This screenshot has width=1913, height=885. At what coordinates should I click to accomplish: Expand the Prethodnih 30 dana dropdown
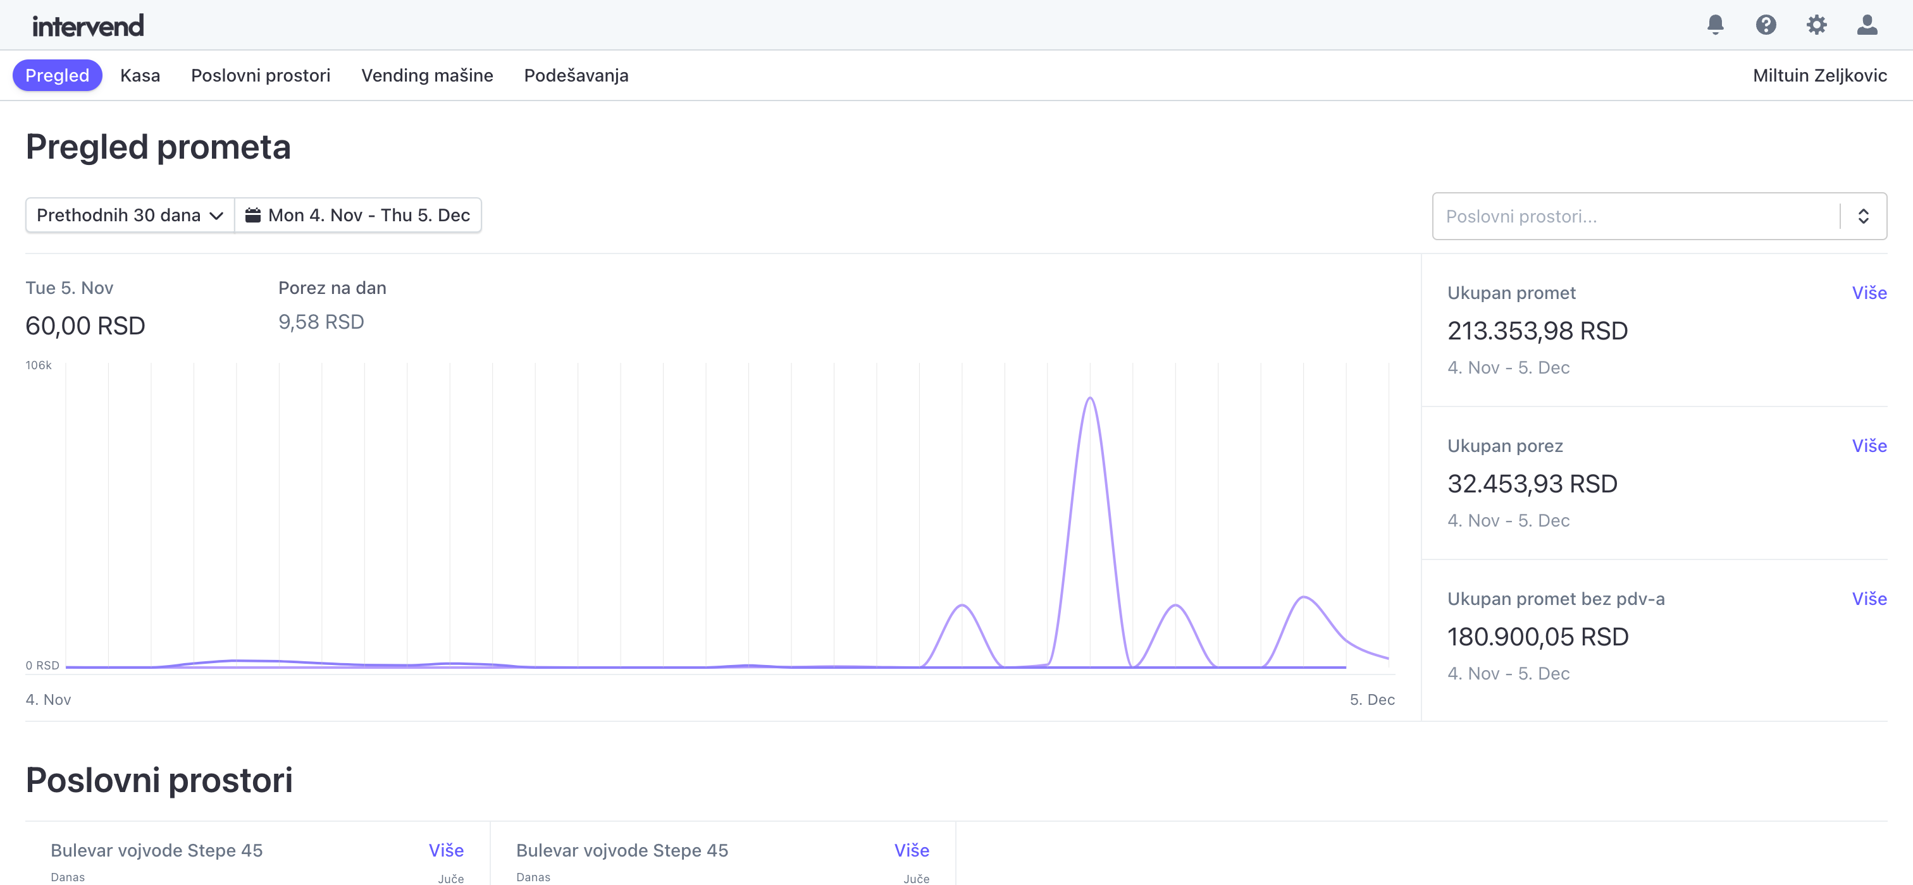[130, 215]
